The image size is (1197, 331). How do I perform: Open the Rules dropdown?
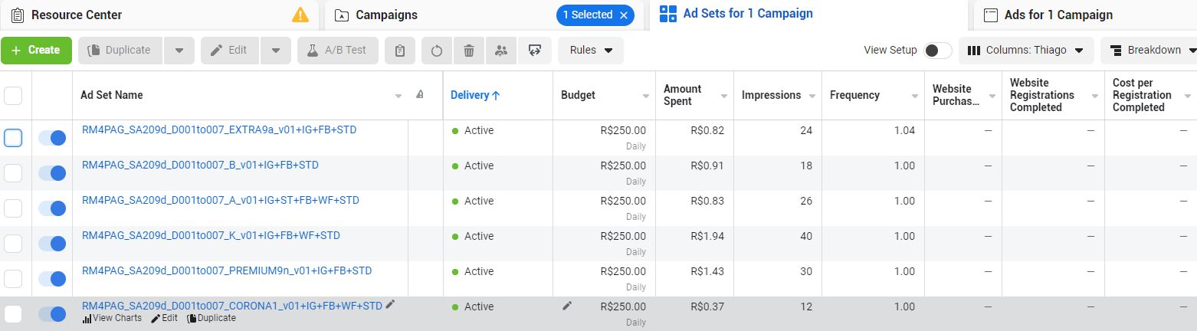[x=591, y=51]
